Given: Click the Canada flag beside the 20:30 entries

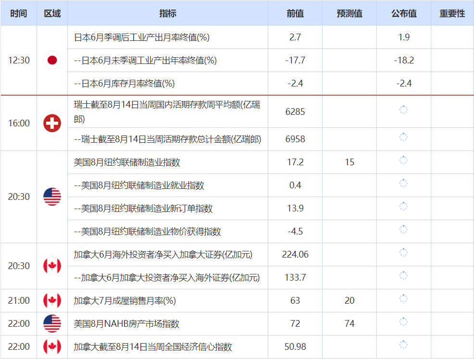Looking at the screenshot, I should click(x=52, y=266).
